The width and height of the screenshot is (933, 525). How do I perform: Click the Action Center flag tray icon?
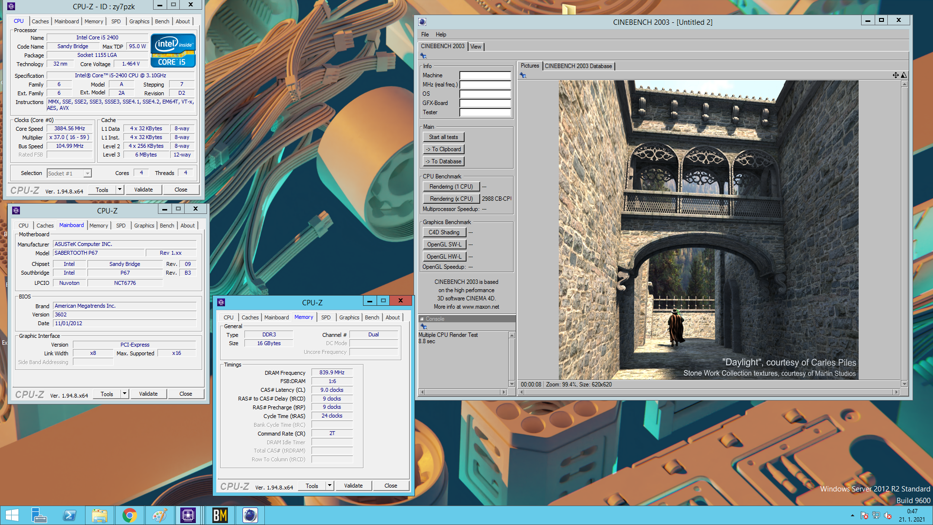click(864, 515)
